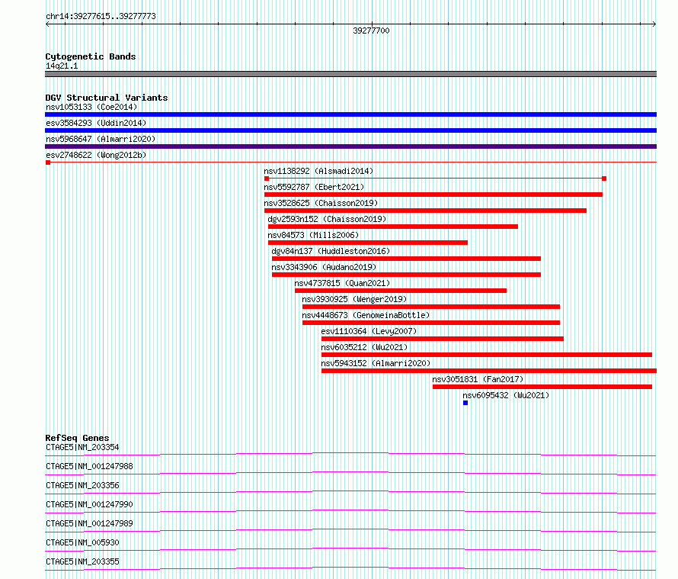This screenshot has width=678, height=579.
Task: Open CTAGE5|NM_203356 transcript label
Action: click(x=82, y=485)
